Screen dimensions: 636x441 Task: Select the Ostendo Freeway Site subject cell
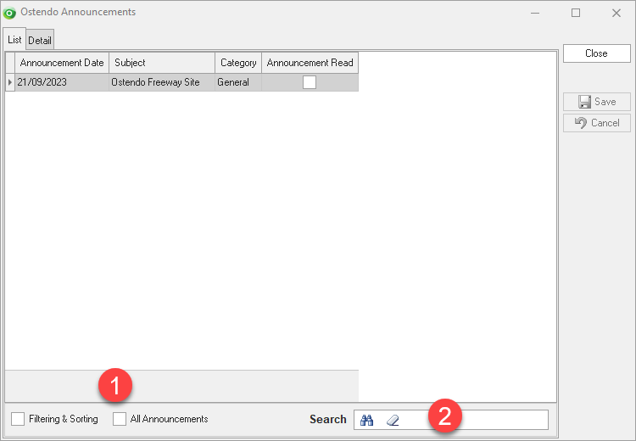[162, 82]
